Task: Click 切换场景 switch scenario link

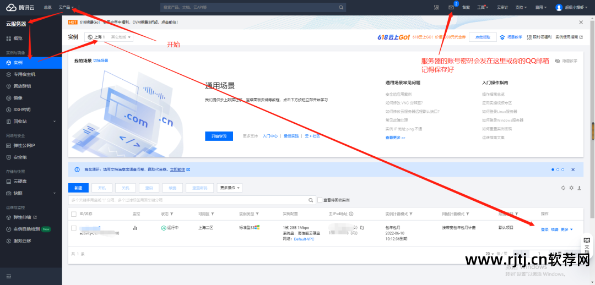Action: pos(101,61)
